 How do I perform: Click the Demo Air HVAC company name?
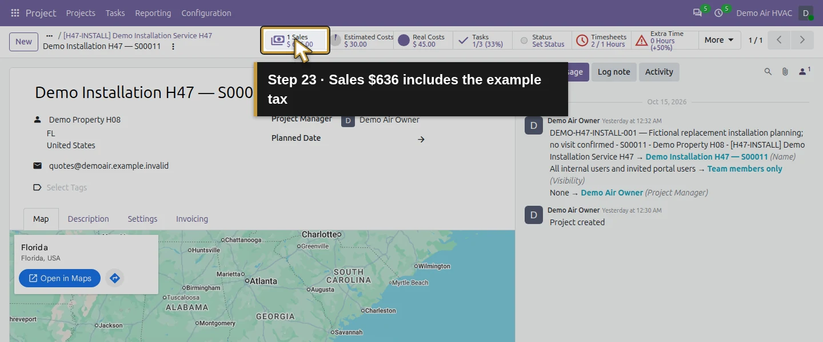tap(764, 13)
